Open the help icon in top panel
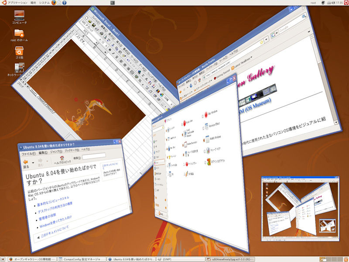Image resolution: width=349 pixels, height=262 pixels. tap(64, 3)
